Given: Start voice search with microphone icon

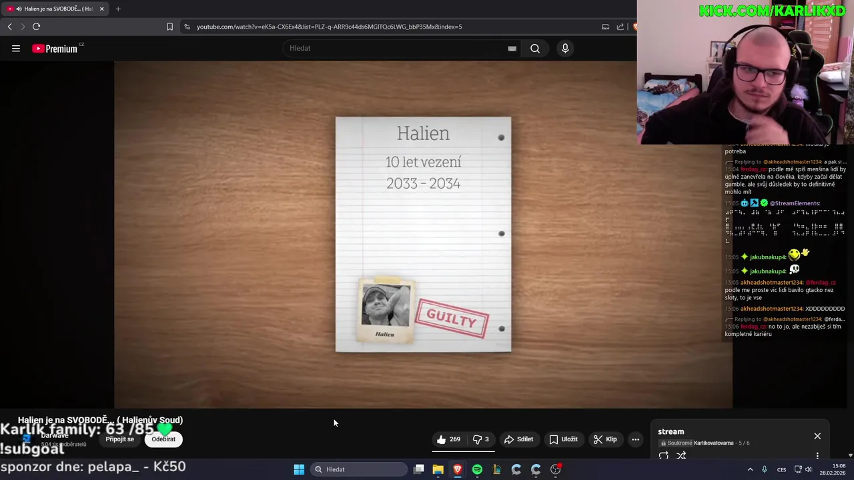Looking at the screenshot, I should pos(565,48).
